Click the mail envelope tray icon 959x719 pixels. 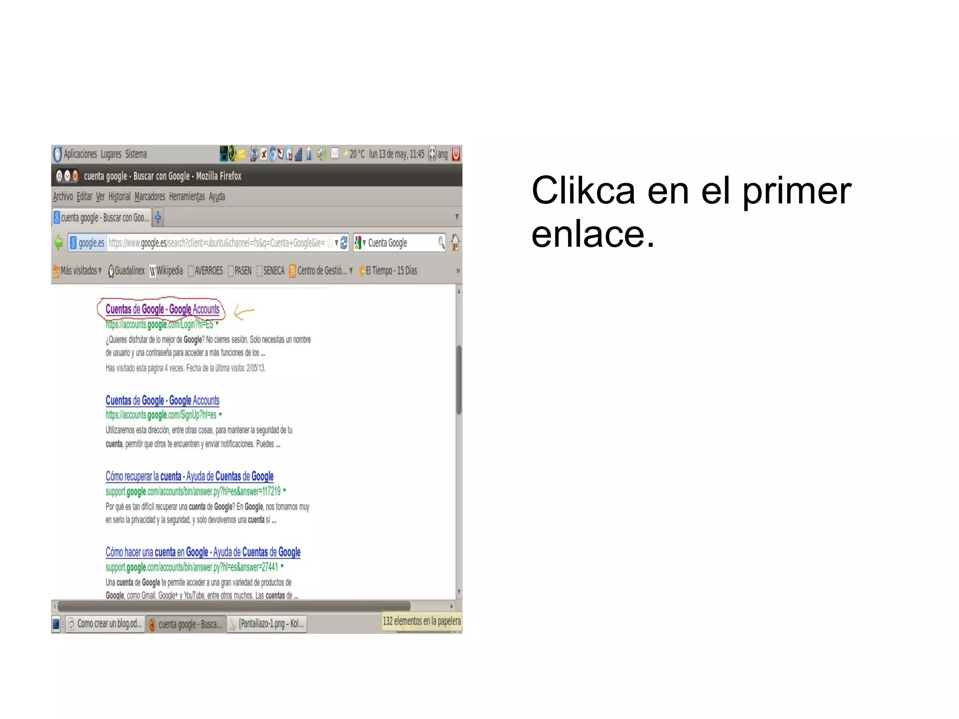[x=335, y=153]
